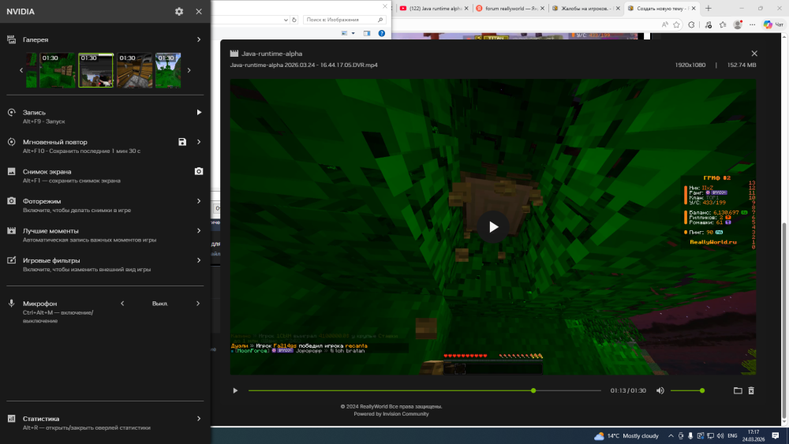Click the large play button on the video
Screen dimensions: 789x444
point(492,227)
